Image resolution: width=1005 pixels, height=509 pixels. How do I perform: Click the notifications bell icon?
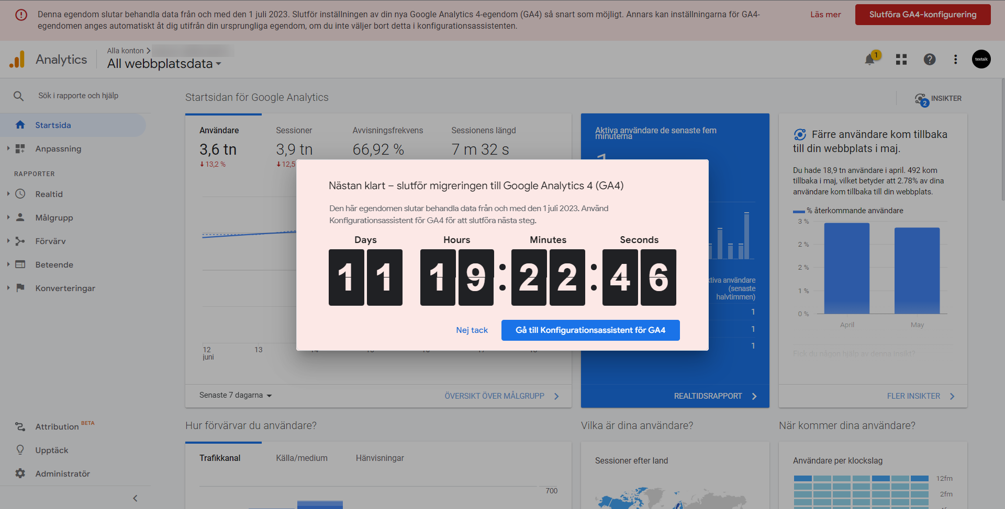coord(870,60)
